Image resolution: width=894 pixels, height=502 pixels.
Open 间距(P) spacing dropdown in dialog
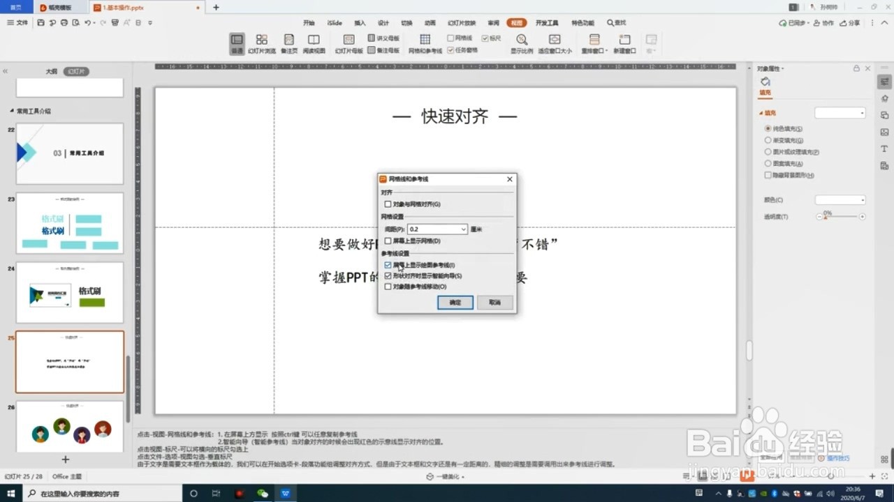[463, 229]
